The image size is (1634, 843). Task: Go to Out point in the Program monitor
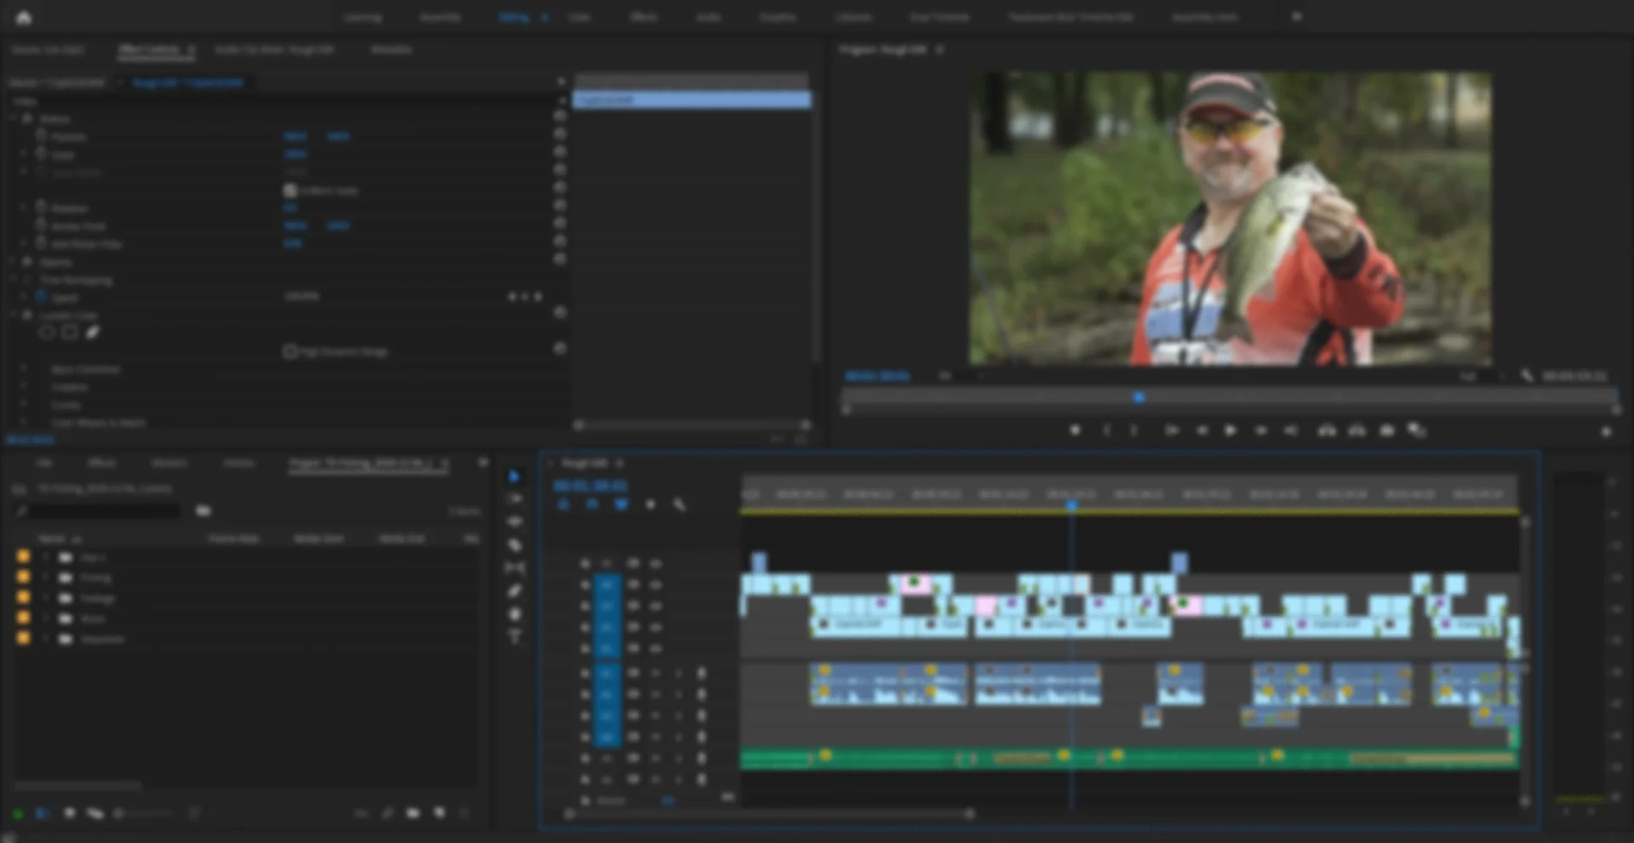click(1291, 430)
